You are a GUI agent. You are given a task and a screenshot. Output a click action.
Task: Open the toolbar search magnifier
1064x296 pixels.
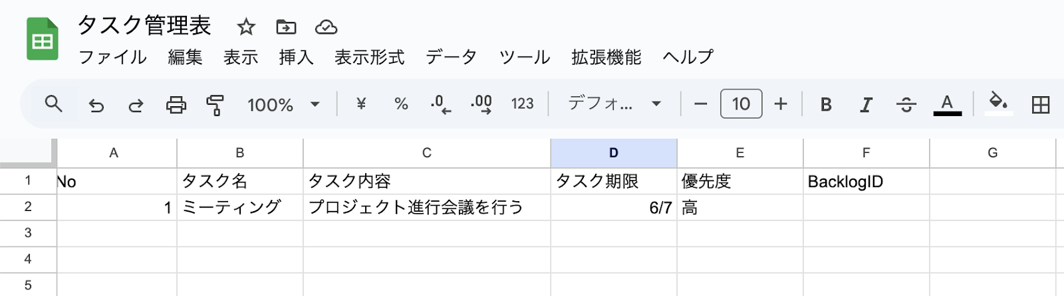point(53,104)
